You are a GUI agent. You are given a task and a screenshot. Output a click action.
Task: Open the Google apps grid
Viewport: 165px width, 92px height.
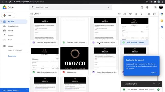tap(155, 7)
